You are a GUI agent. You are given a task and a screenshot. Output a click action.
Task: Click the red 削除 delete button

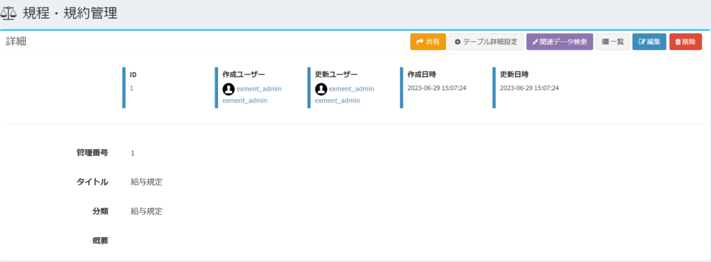pos(685,42)
